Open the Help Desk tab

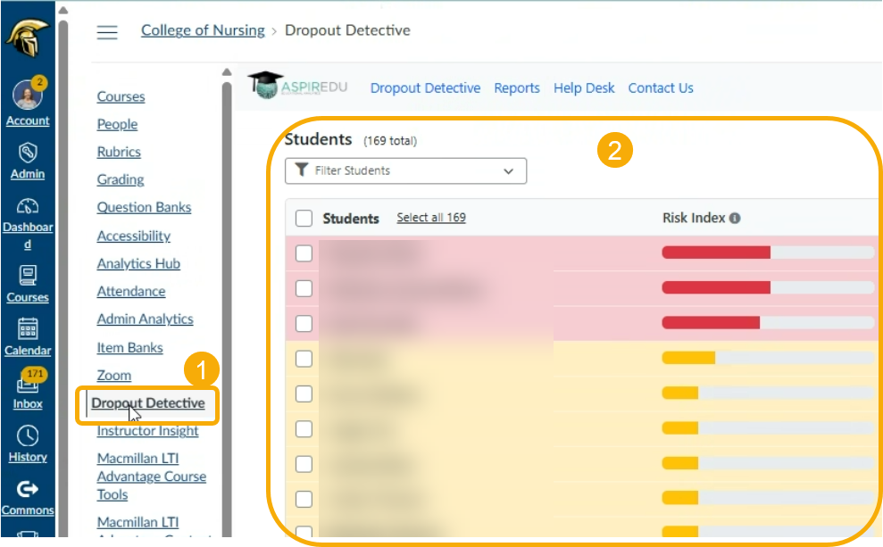pos(584,88)
